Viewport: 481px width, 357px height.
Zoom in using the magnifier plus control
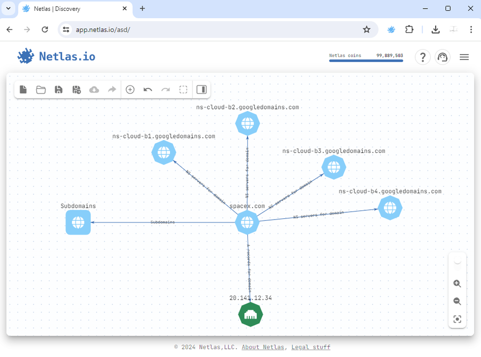pyautogui.click(x=457, y=284)
